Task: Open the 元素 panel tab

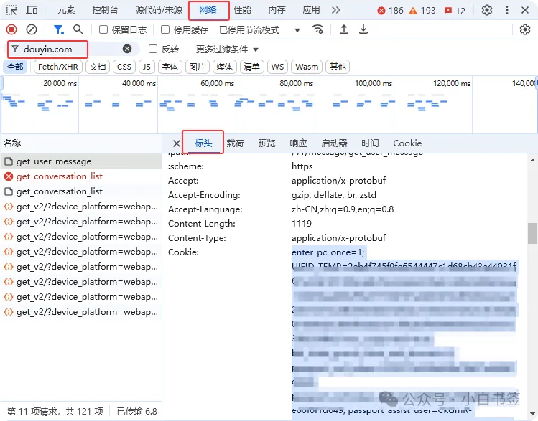Action: click(66, 10)
